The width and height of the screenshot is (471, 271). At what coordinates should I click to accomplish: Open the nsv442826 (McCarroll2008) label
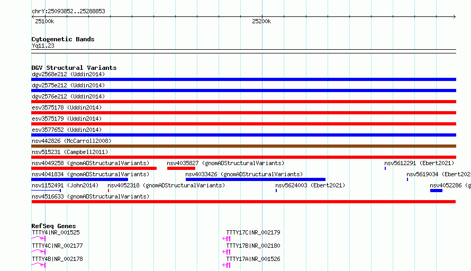coord(71,141)
